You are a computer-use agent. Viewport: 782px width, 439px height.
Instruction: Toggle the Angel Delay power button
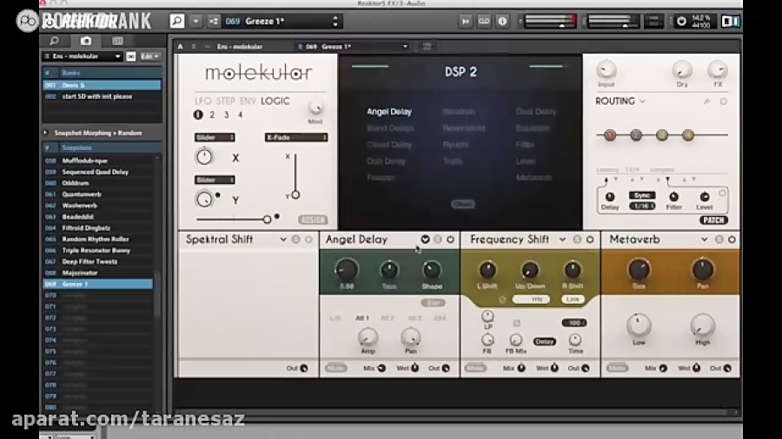450,240
